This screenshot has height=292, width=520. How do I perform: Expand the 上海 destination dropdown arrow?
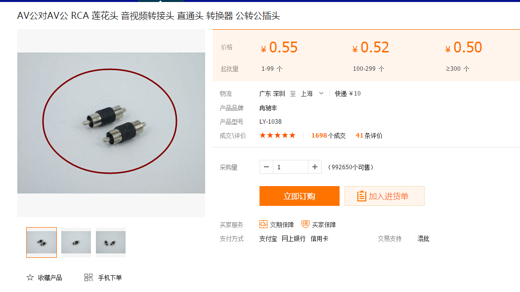coord(321,94)
